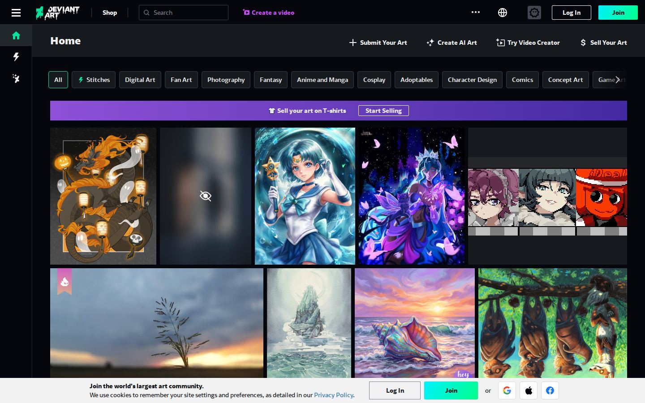The width and height of the screenshot is (645, 403).
Task: Click the DeviantArt logo
Action: pos(58,13)
